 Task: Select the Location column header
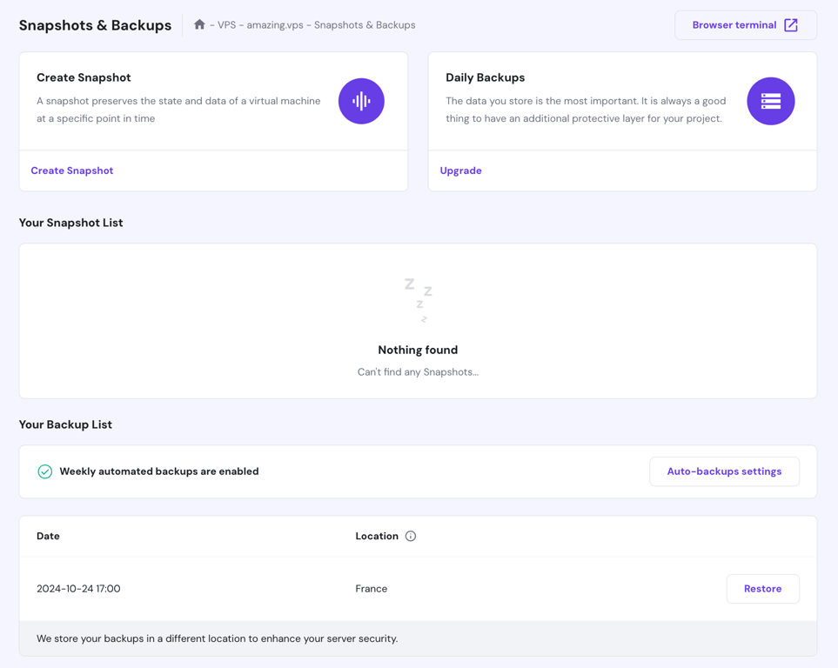(377, 536)
